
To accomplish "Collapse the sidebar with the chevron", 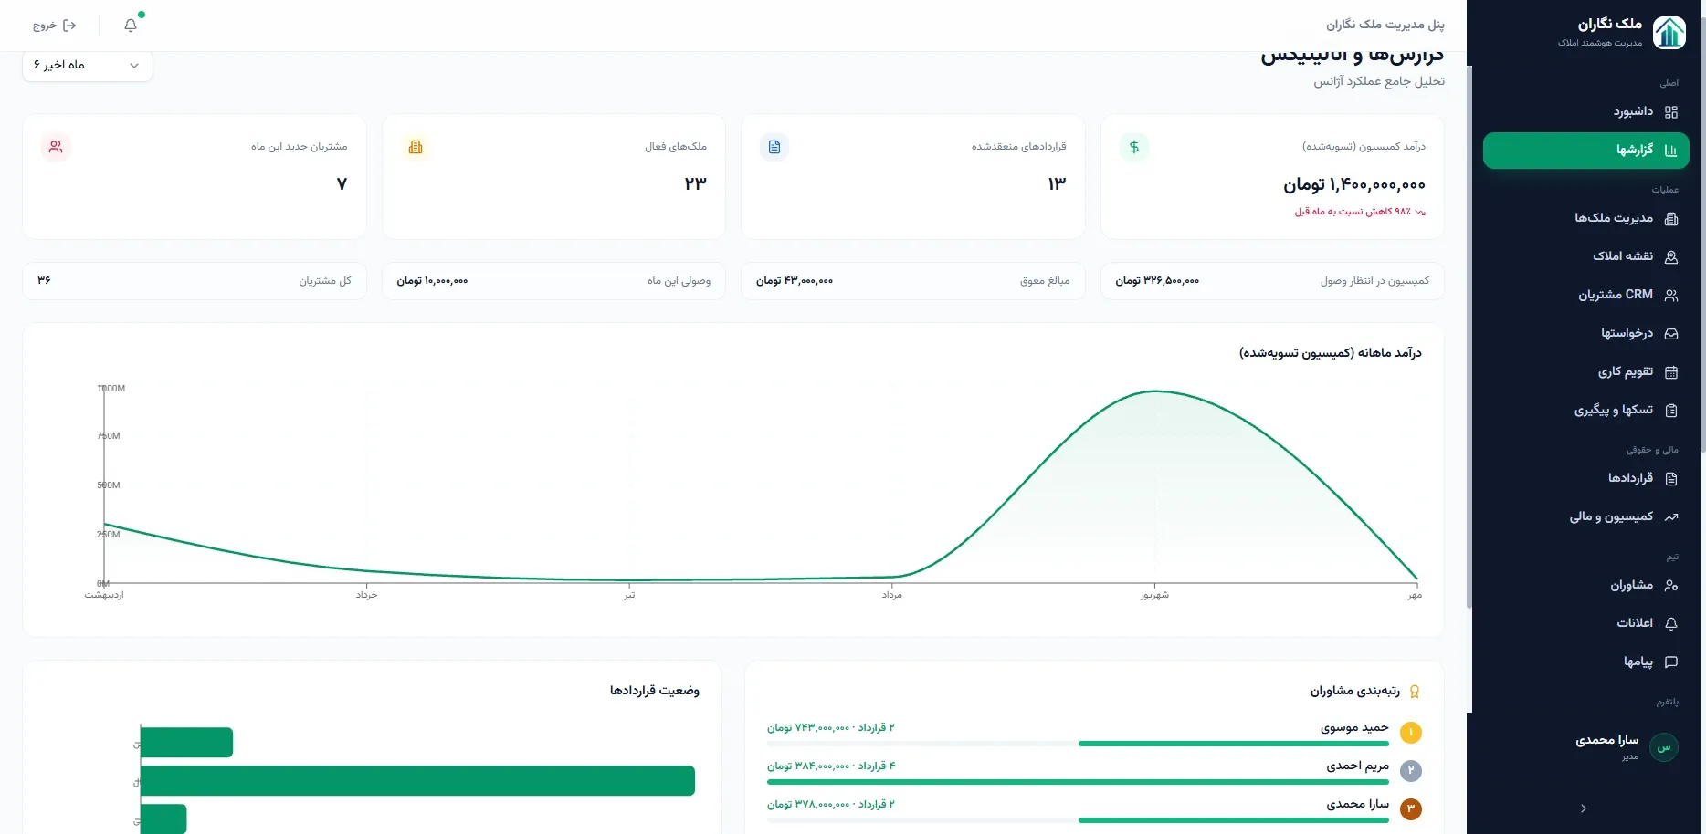I will [1583, 808].
